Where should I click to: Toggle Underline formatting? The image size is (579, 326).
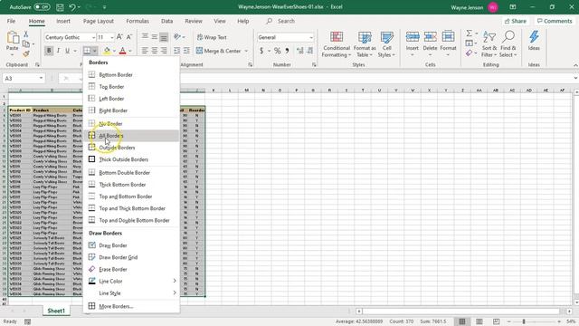tap(67, 51)
